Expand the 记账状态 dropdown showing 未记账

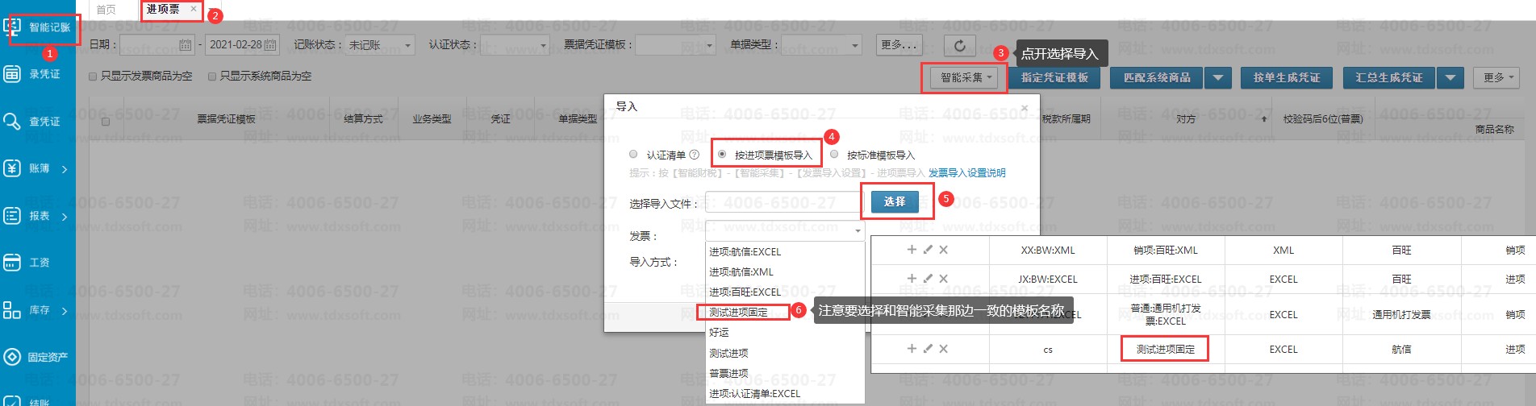[x=407, y=46]
